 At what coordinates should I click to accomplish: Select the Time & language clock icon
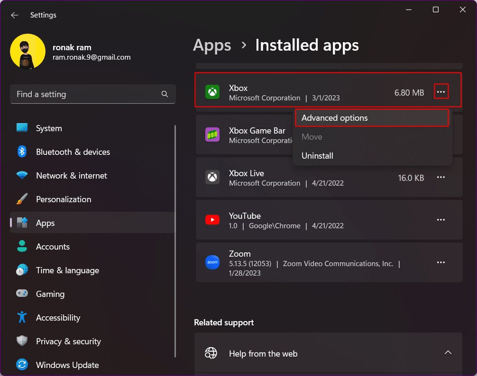22,270
